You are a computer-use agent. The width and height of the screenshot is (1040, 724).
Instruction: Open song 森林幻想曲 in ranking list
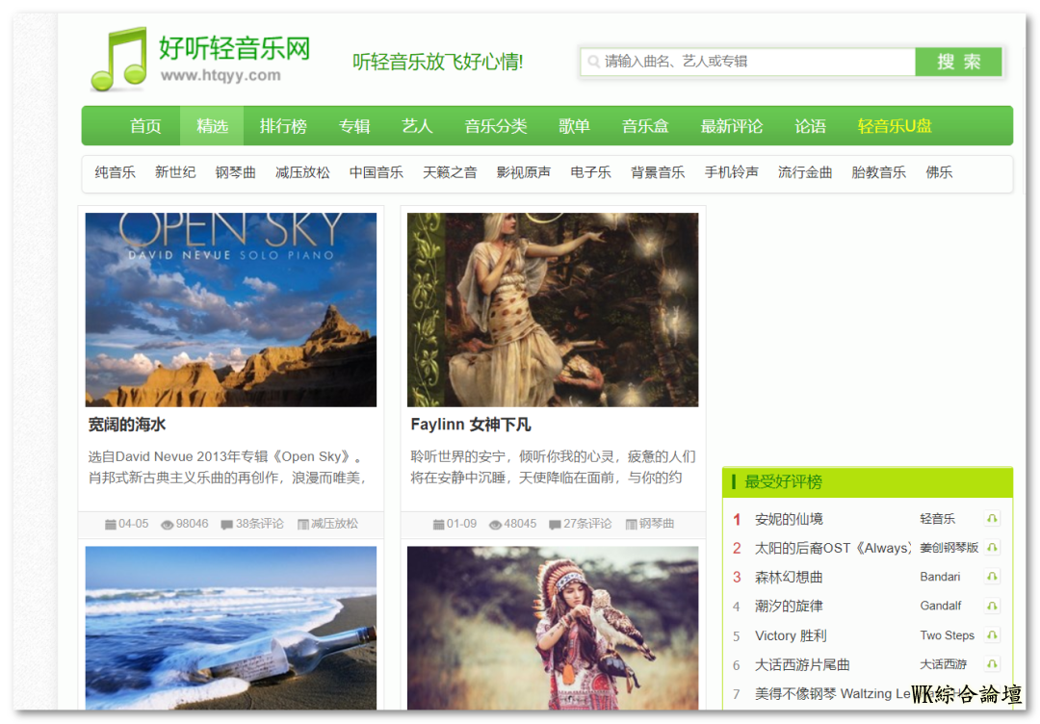point(789,578)
